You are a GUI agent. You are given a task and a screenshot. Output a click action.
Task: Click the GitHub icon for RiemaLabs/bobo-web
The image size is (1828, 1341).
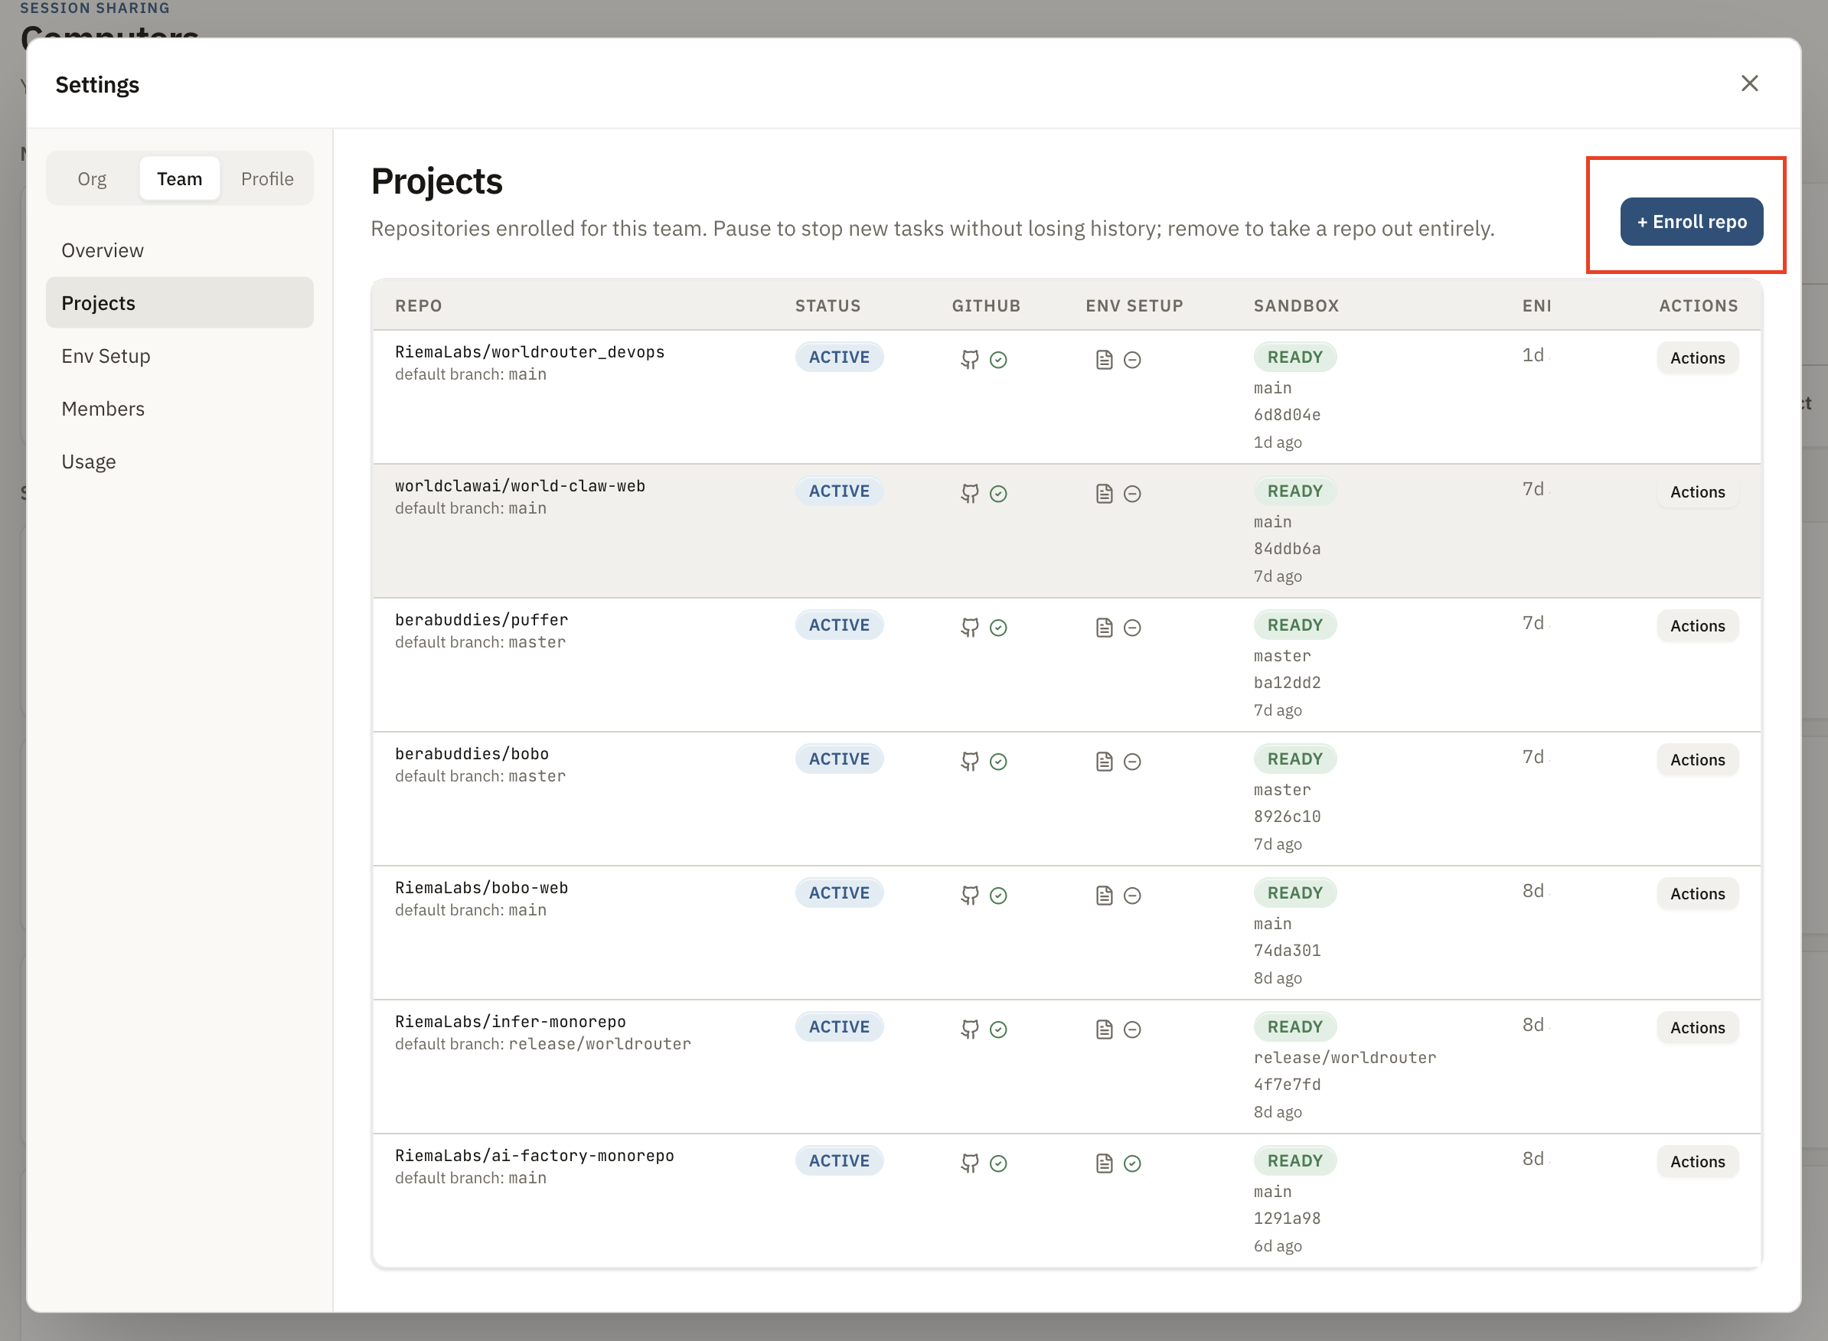tap(969, 895)
